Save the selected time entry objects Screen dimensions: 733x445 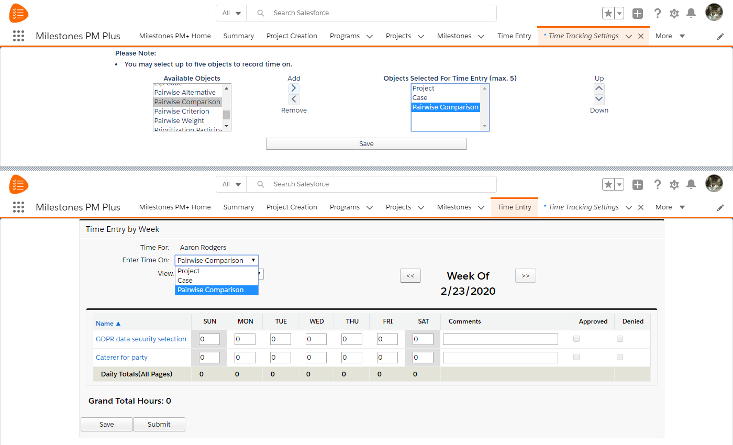tap(366, 144)
